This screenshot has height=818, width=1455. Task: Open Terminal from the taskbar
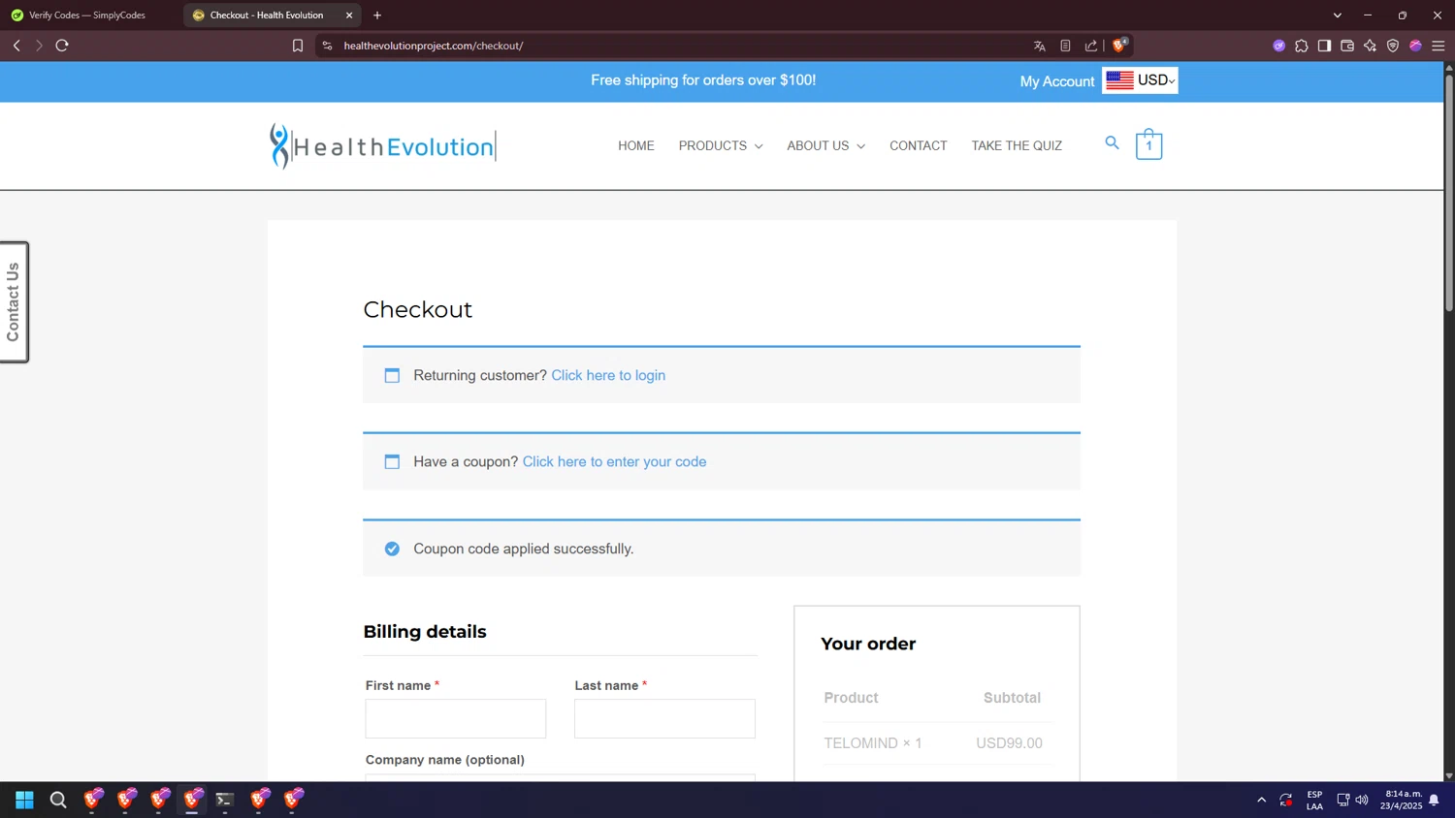[x=225, y=800]
